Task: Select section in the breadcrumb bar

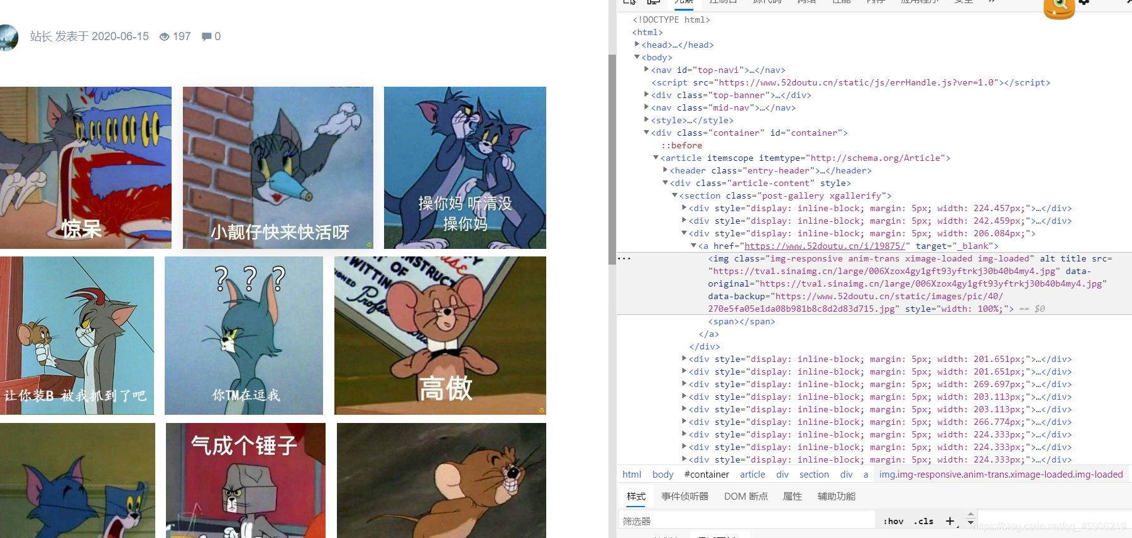Action: click(x=814, y=475)
